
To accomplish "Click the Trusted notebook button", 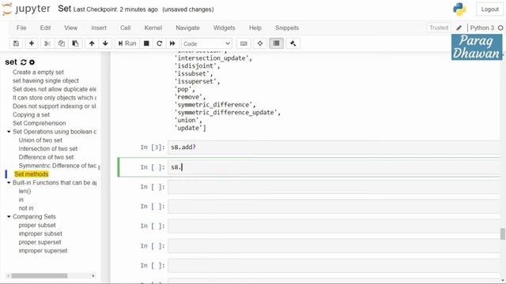I will (439, 28).
